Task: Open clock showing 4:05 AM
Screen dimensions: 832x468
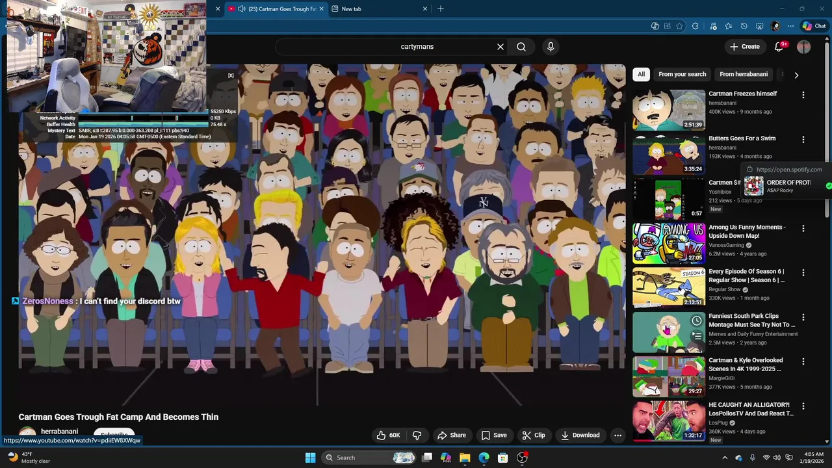Action: click(x=813, y=458)
